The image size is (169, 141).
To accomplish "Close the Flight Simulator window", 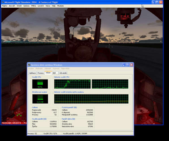I will [161, 2].
